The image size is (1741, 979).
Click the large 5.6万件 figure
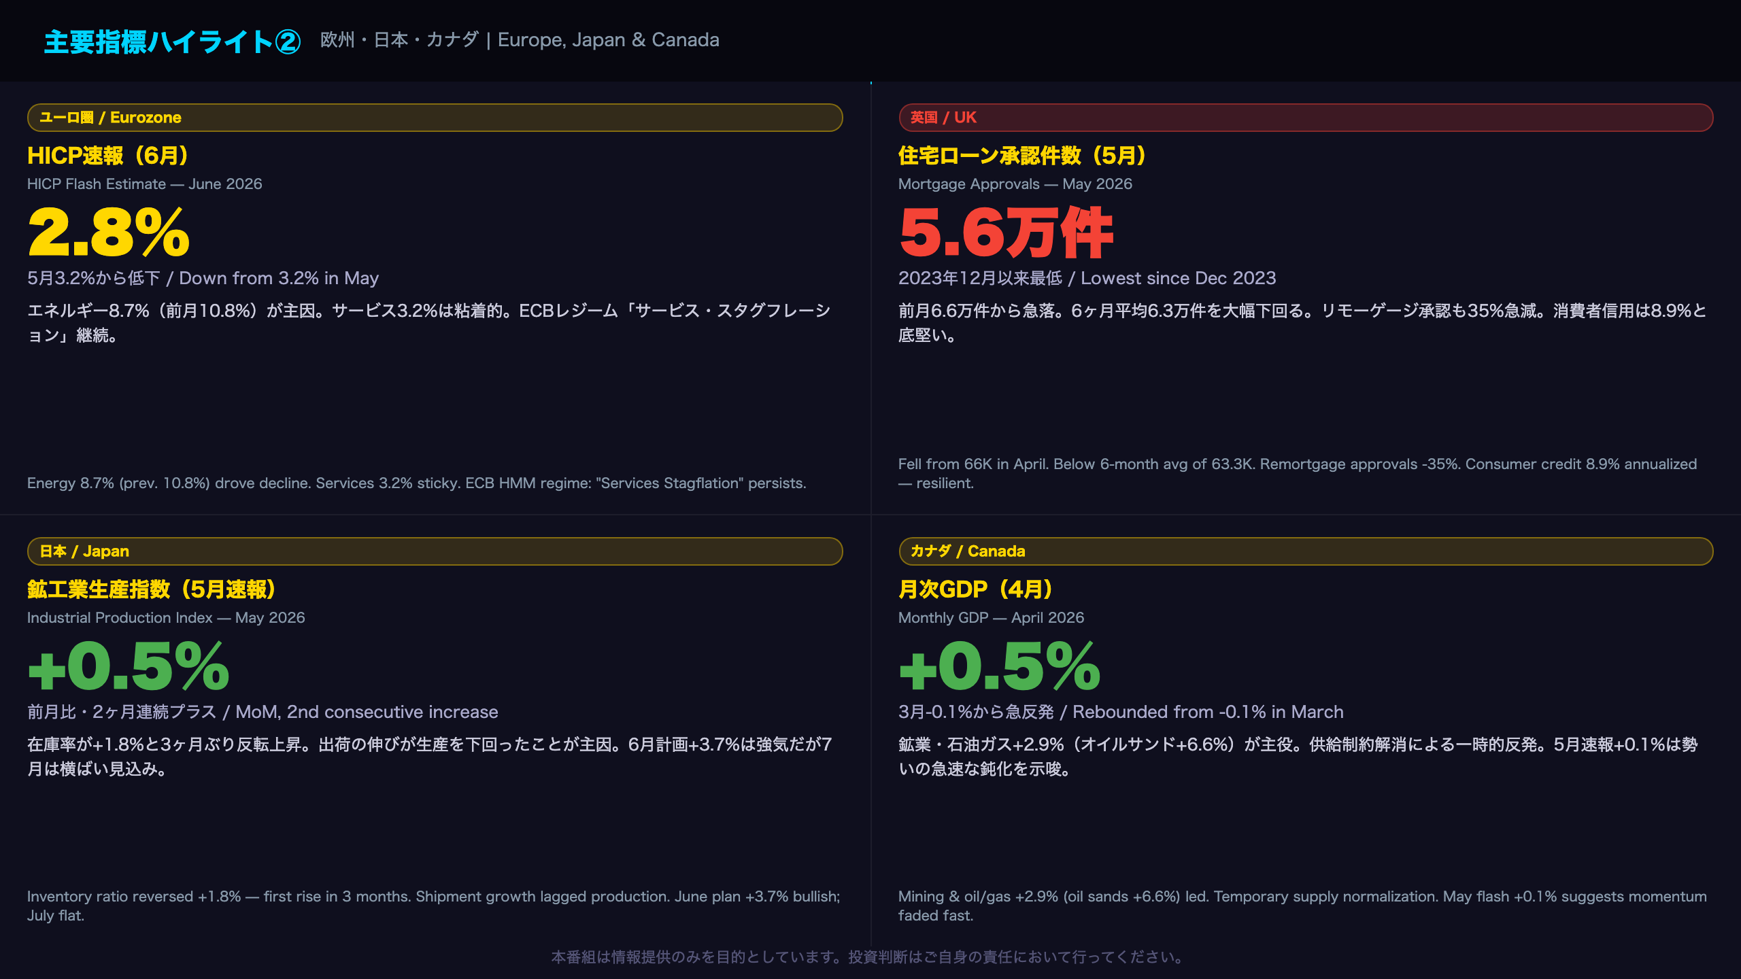(x=1006, y=233)
